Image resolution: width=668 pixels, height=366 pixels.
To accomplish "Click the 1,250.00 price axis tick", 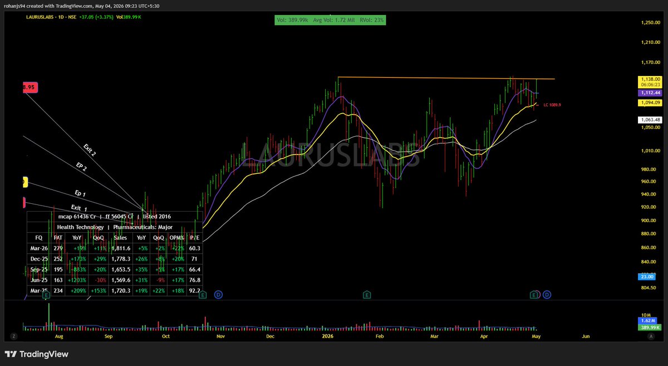I will (x=650, y=22).
